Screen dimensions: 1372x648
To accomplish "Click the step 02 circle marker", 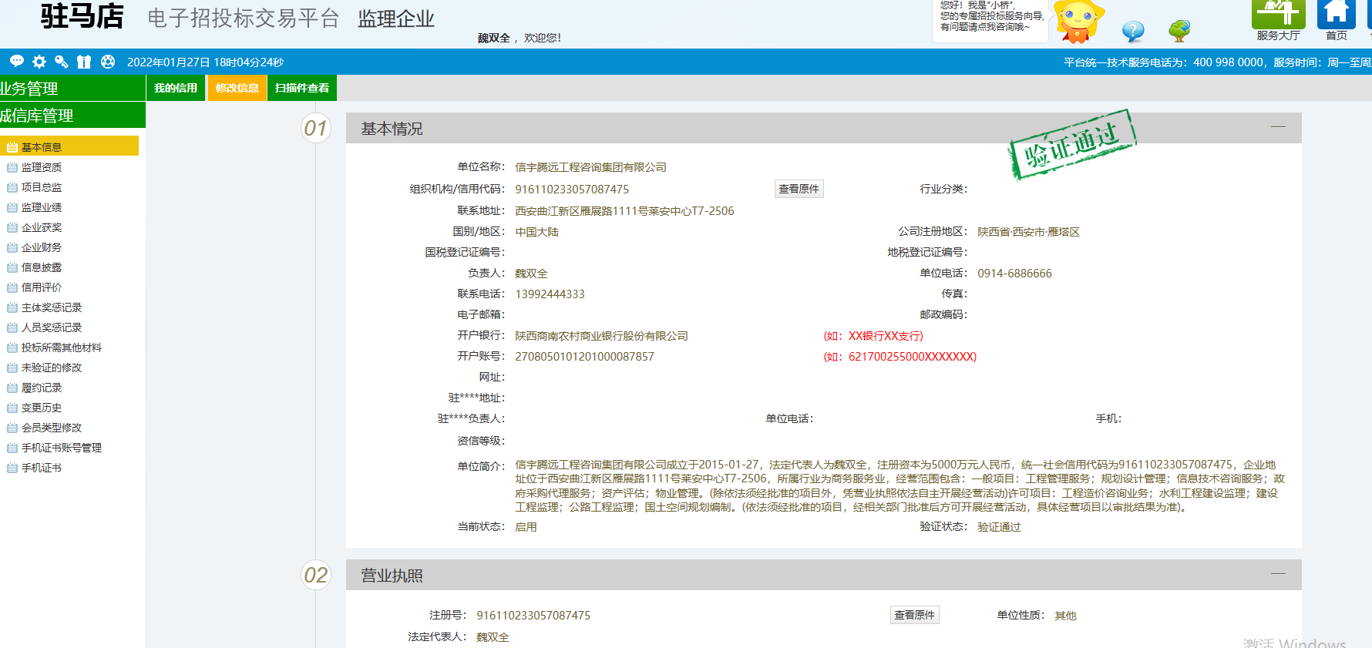I will click(x=315, y=575).
